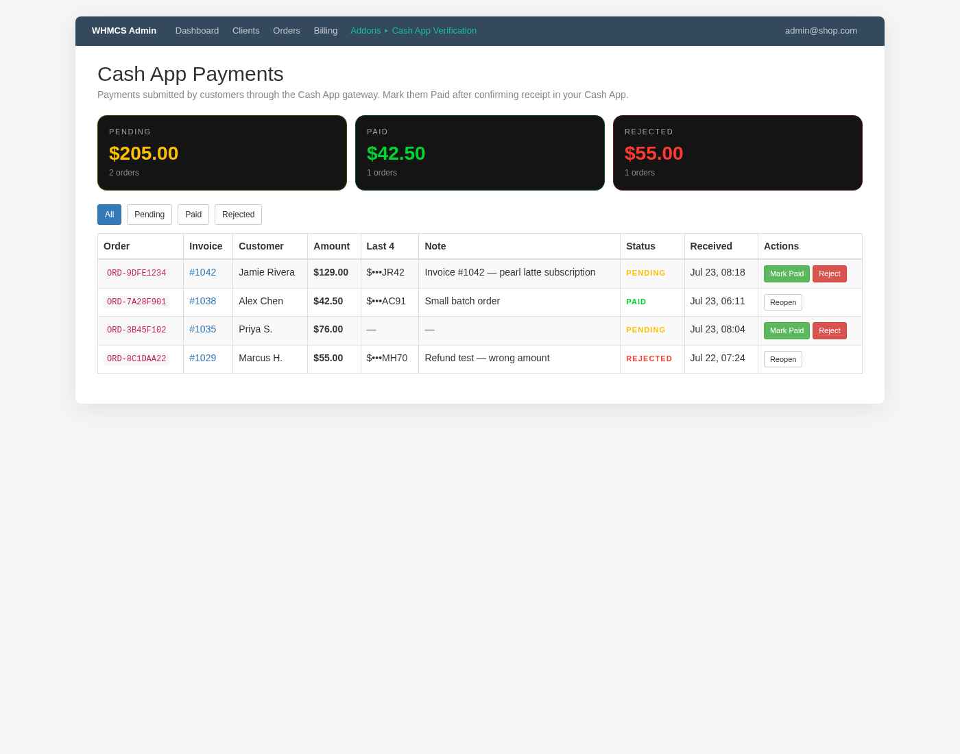Reopen the Marcus H. payment

pyautogui.click(x=782, y=359)
